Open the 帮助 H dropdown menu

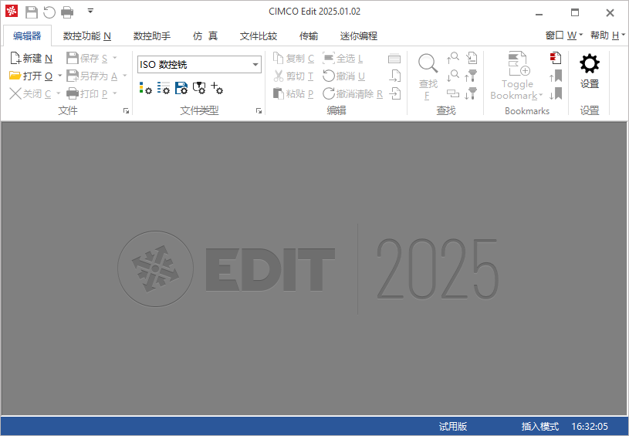point(607,35)
